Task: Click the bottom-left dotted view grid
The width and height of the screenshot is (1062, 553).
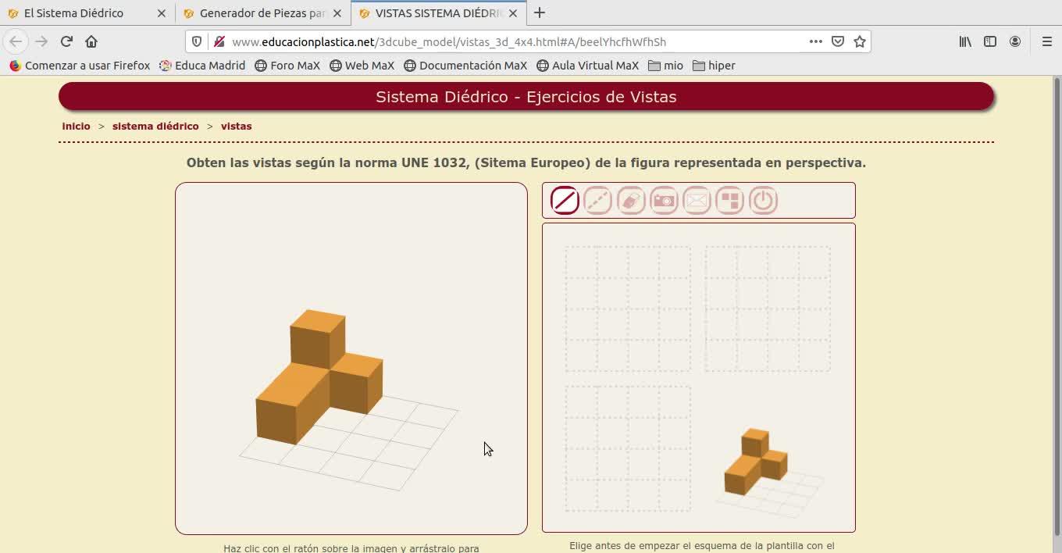Action: [x=628, y=448]
